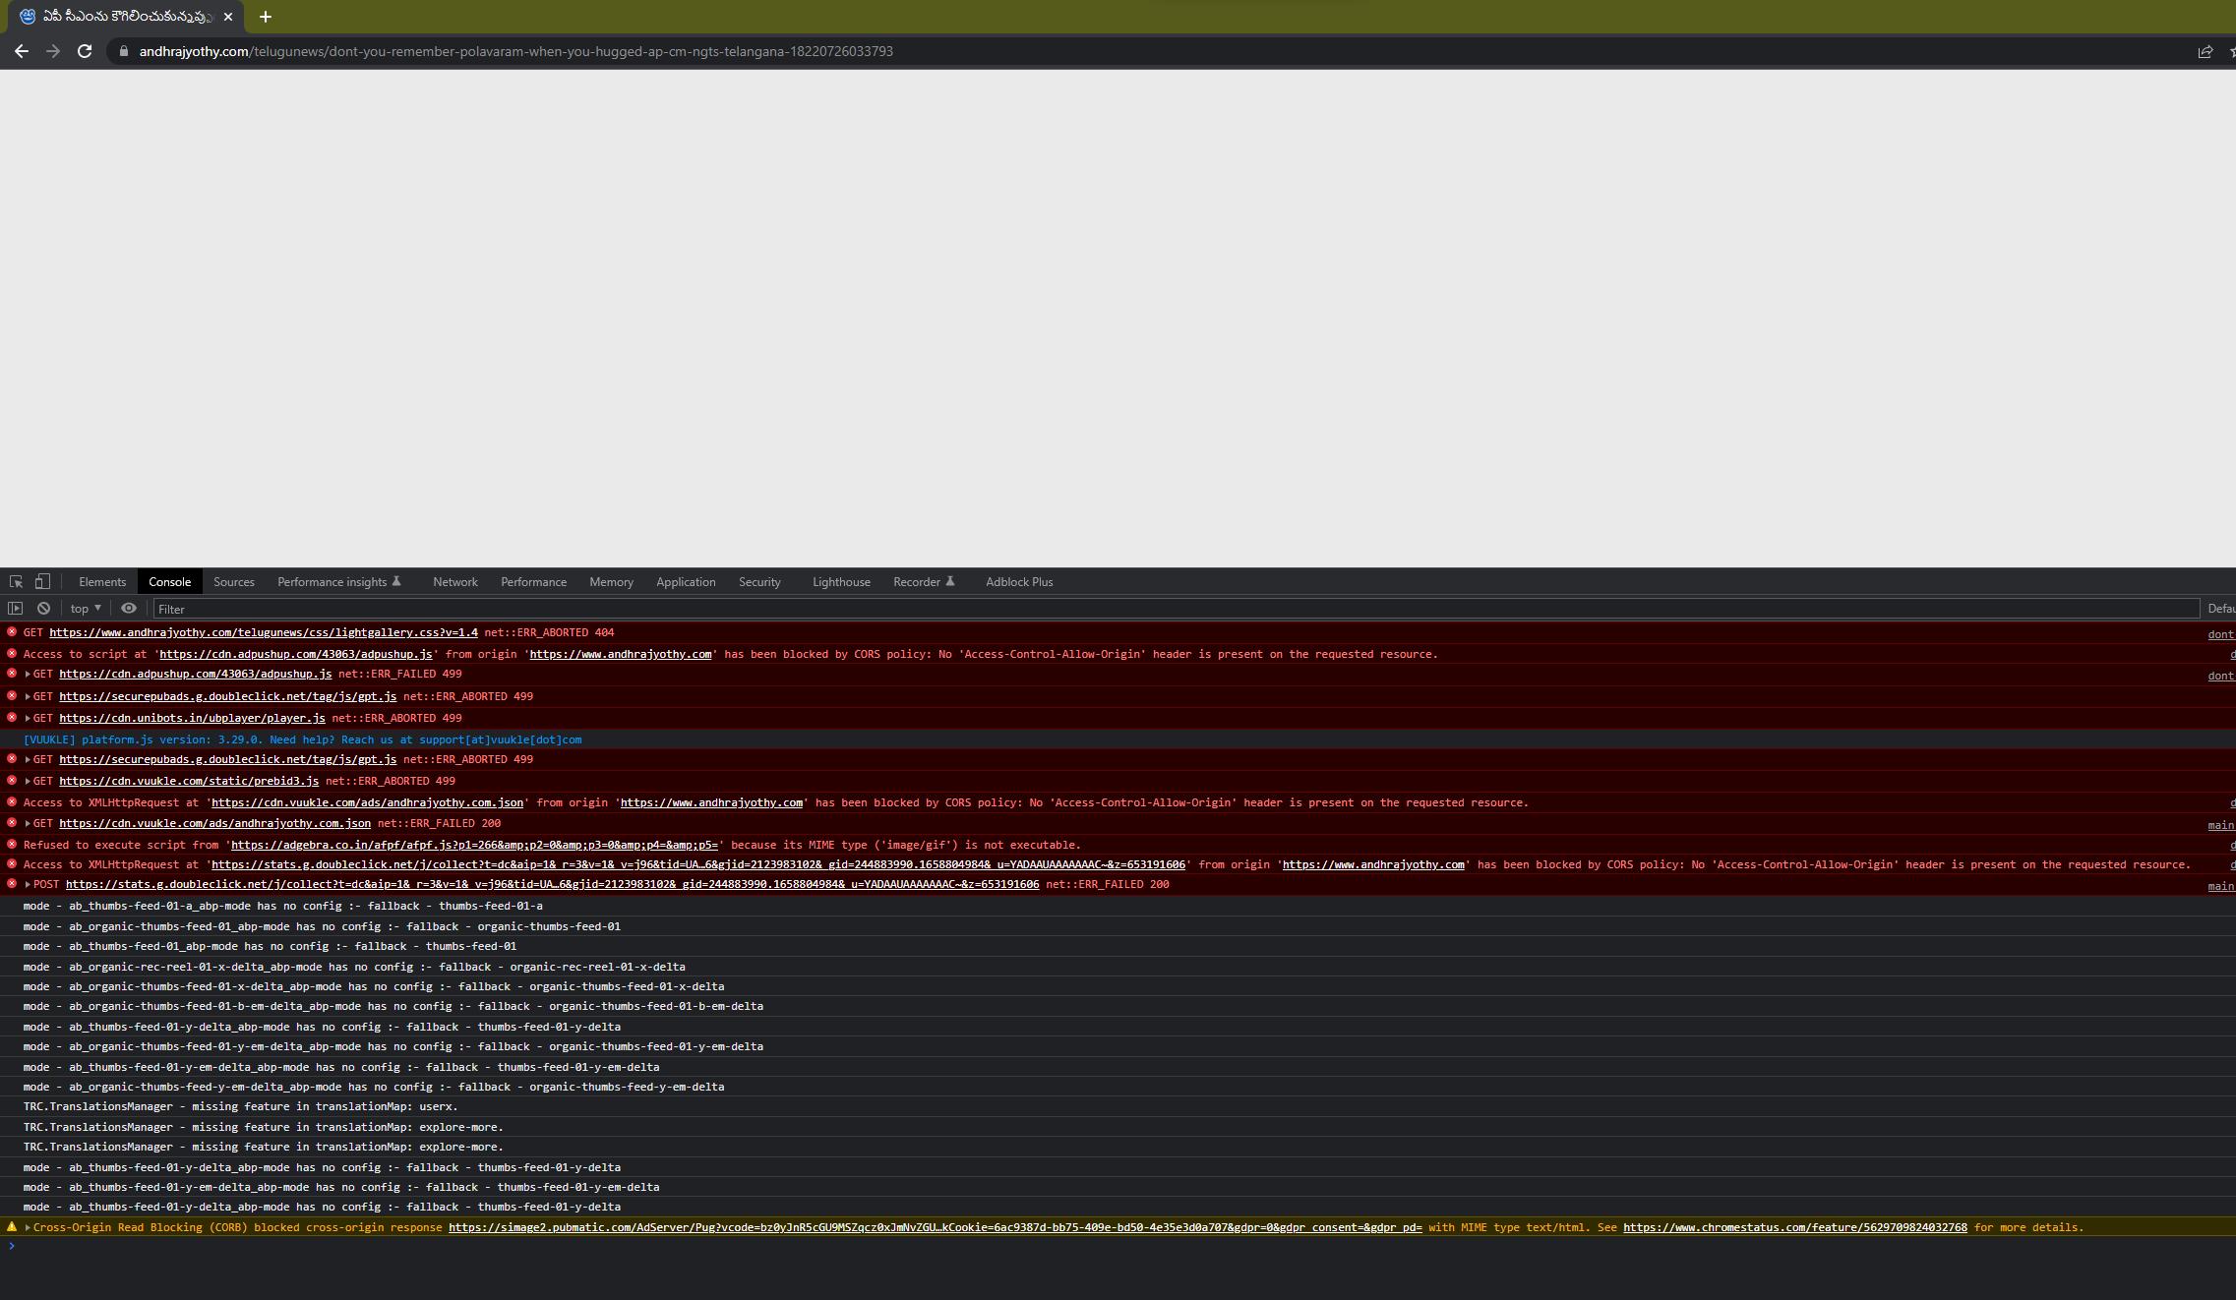Create a live expression with the eye icon

129,609
